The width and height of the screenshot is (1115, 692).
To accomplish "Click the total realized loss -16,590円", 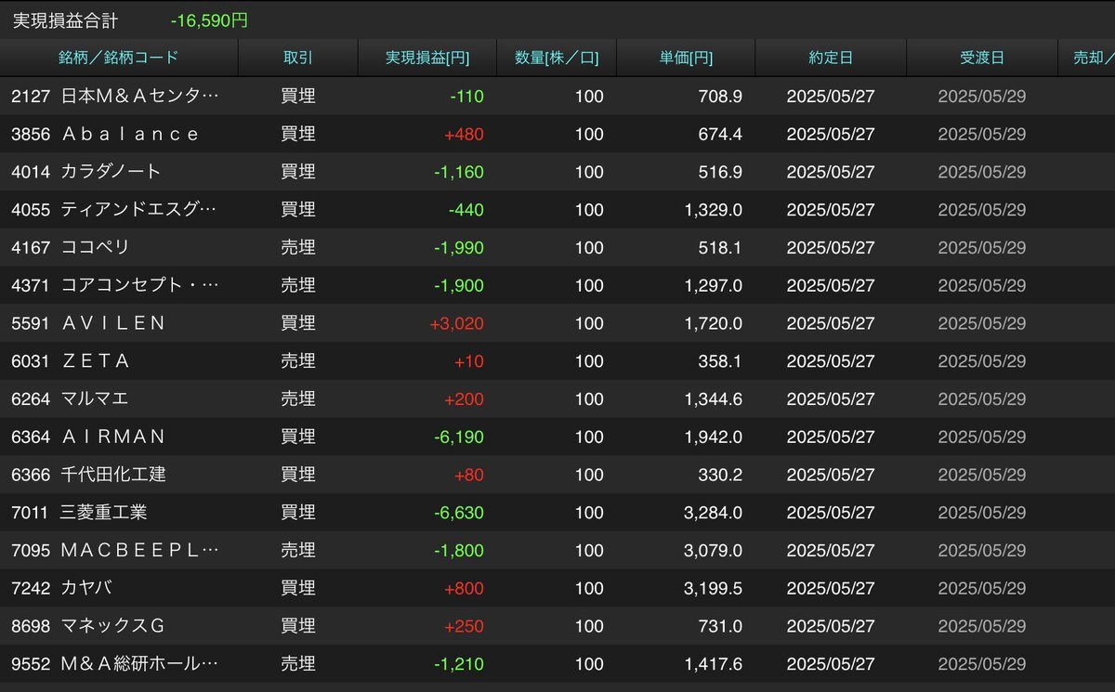I will point(209,20).
